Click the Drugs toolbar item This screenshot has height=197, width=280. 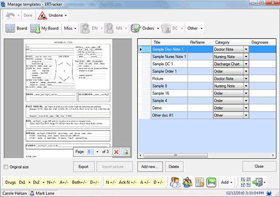[11, 182]
